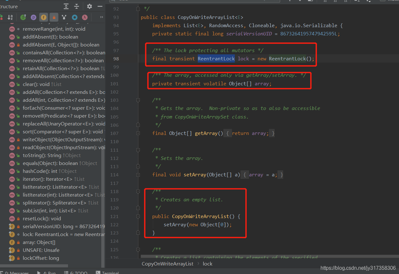The image size is (399, 274).
Task: Hide the Structure tool window
Action: (x=100, y=6)
